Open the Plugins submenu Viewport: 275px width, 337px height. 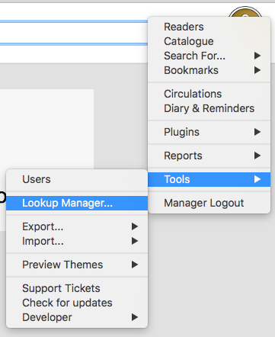209,132
